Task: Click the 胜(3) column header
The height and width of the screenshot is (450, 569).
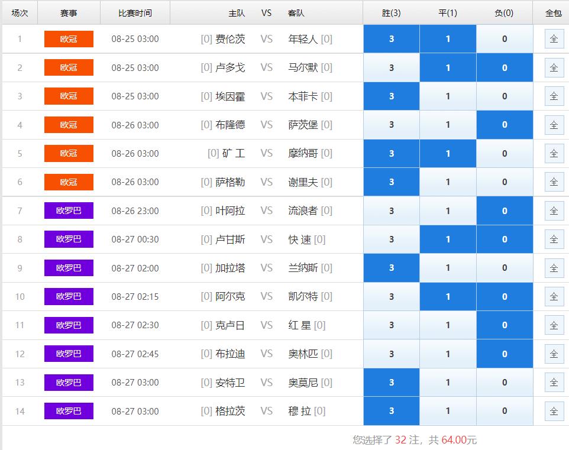Action: [391, 13]
